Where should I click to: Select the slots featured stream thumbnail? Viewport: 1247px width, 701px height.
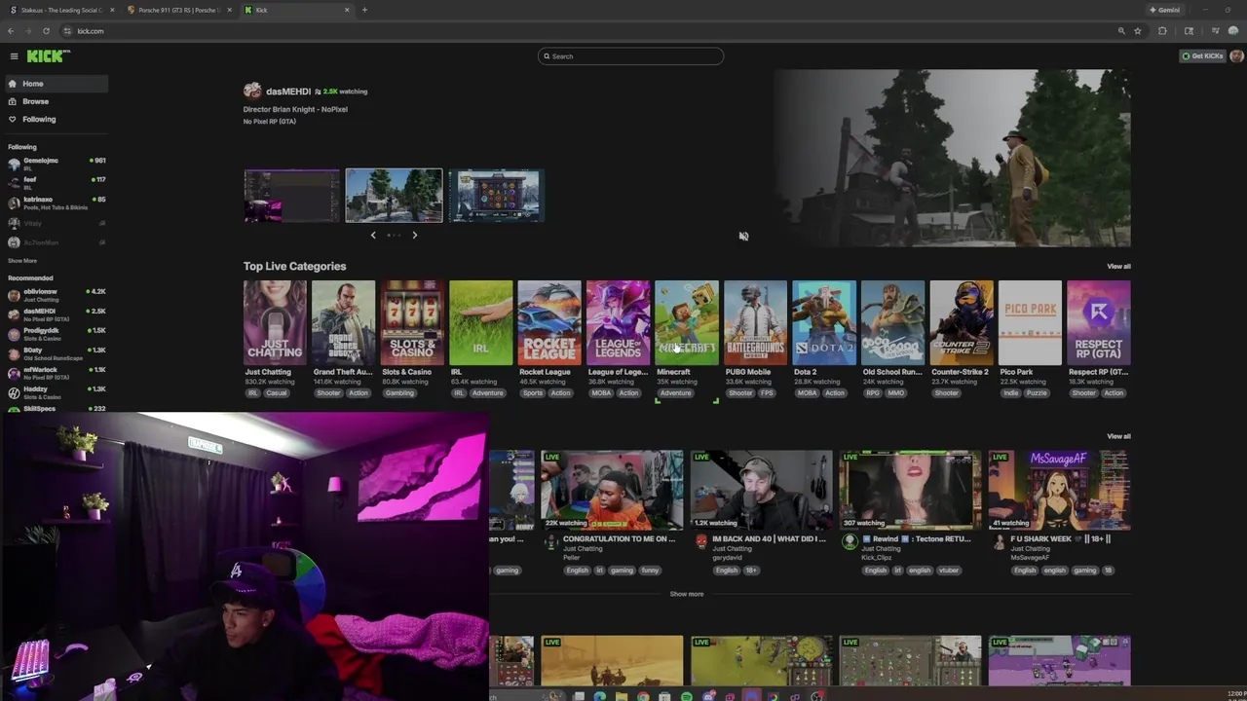(496, 196)
